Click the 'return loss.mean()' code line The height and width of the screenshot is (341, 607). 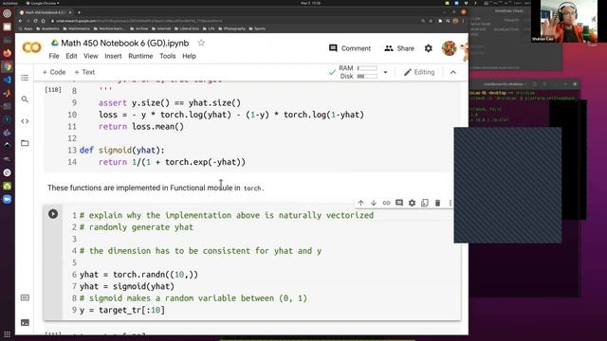141,127
